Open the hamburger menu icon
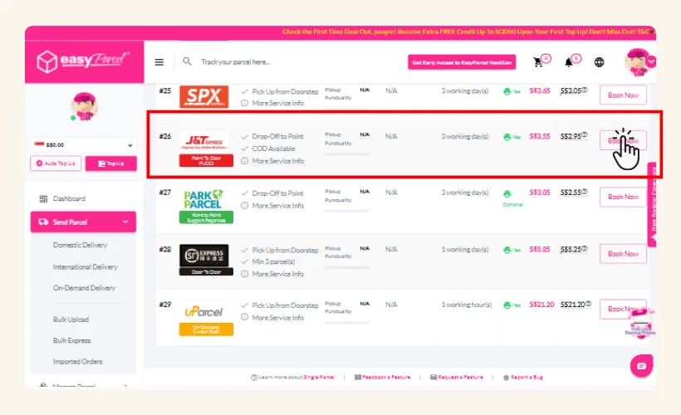681x415 pixels. [x=159, y=62]
